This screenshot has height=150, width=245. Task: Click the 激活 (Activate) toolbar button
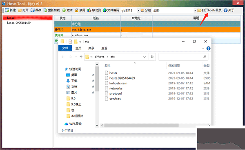click(x=67, y=10)
